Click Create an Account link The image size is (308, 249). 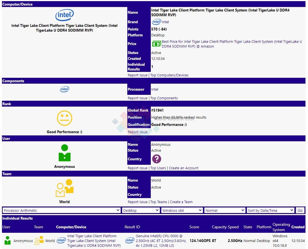coord(184,168)
